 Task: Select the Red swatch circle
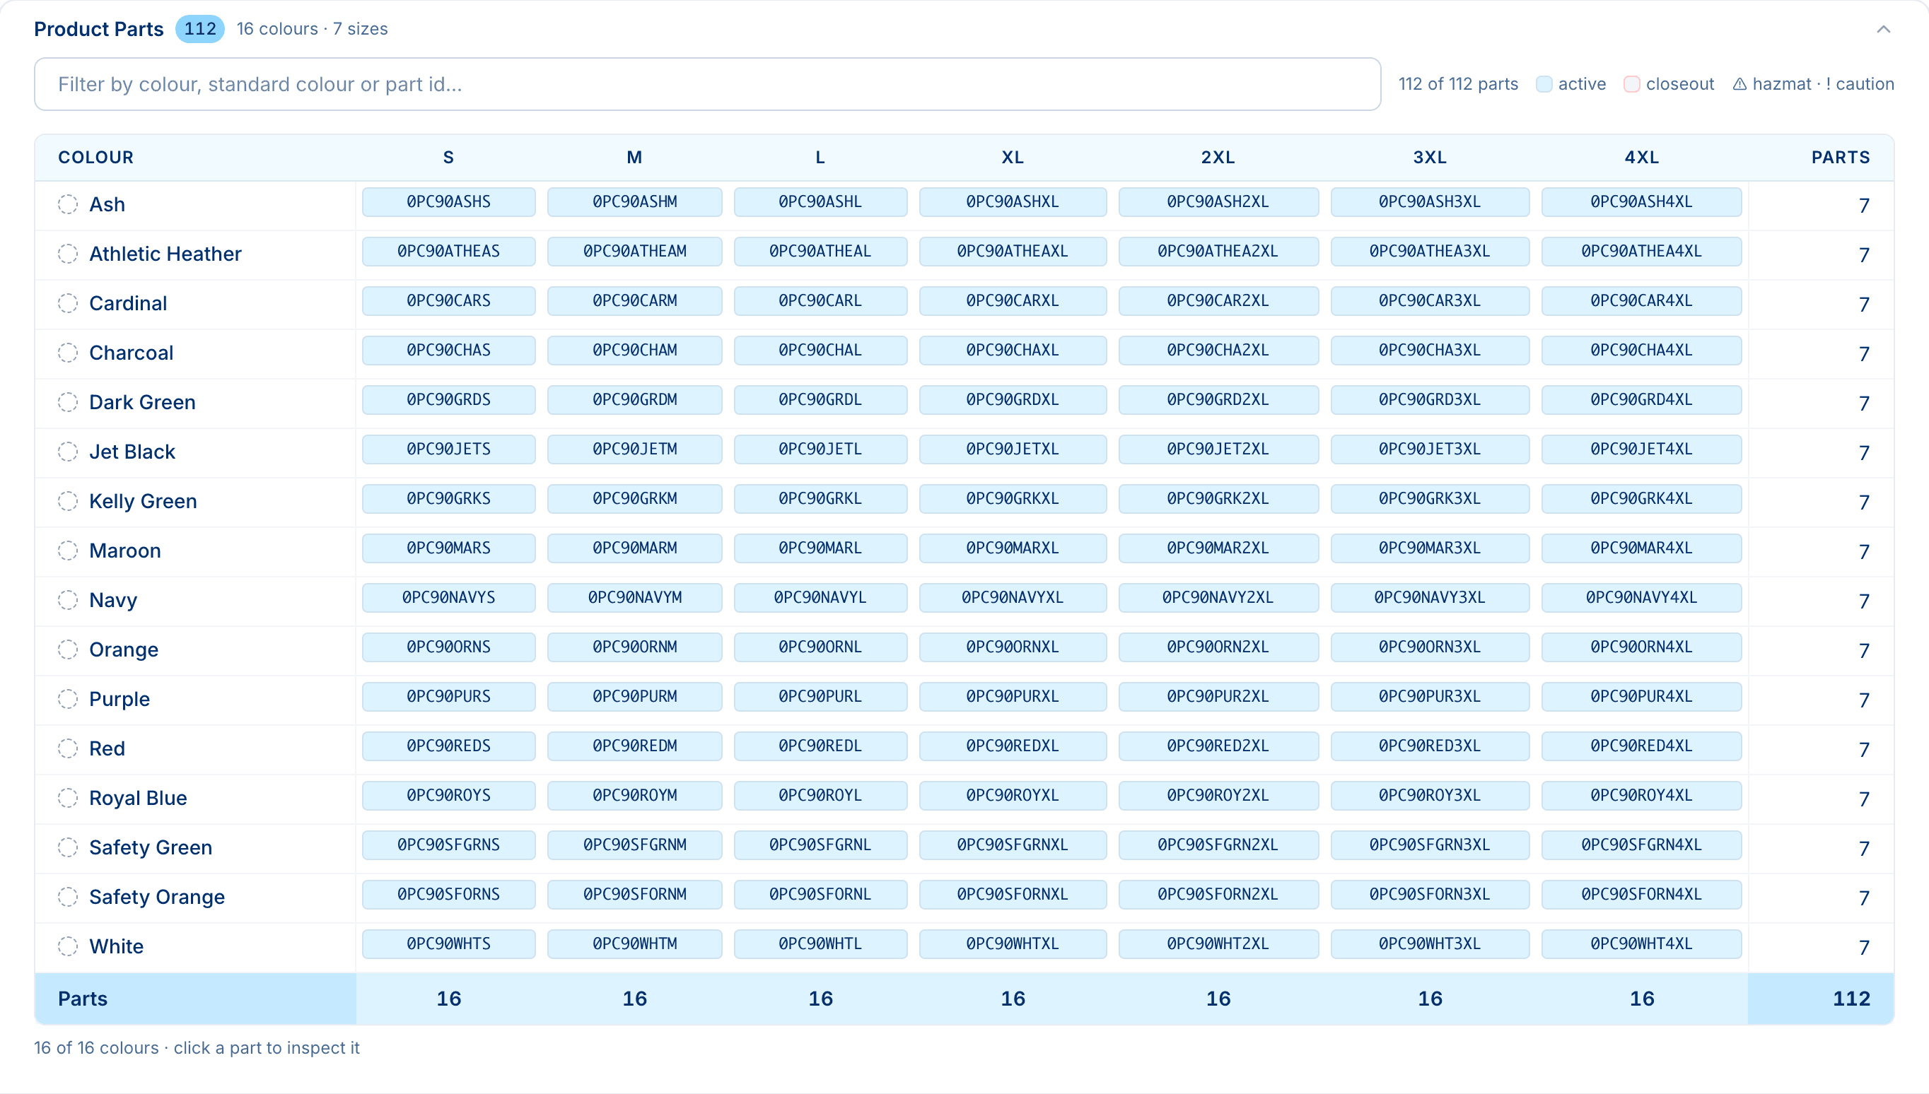tap(68, 748)
